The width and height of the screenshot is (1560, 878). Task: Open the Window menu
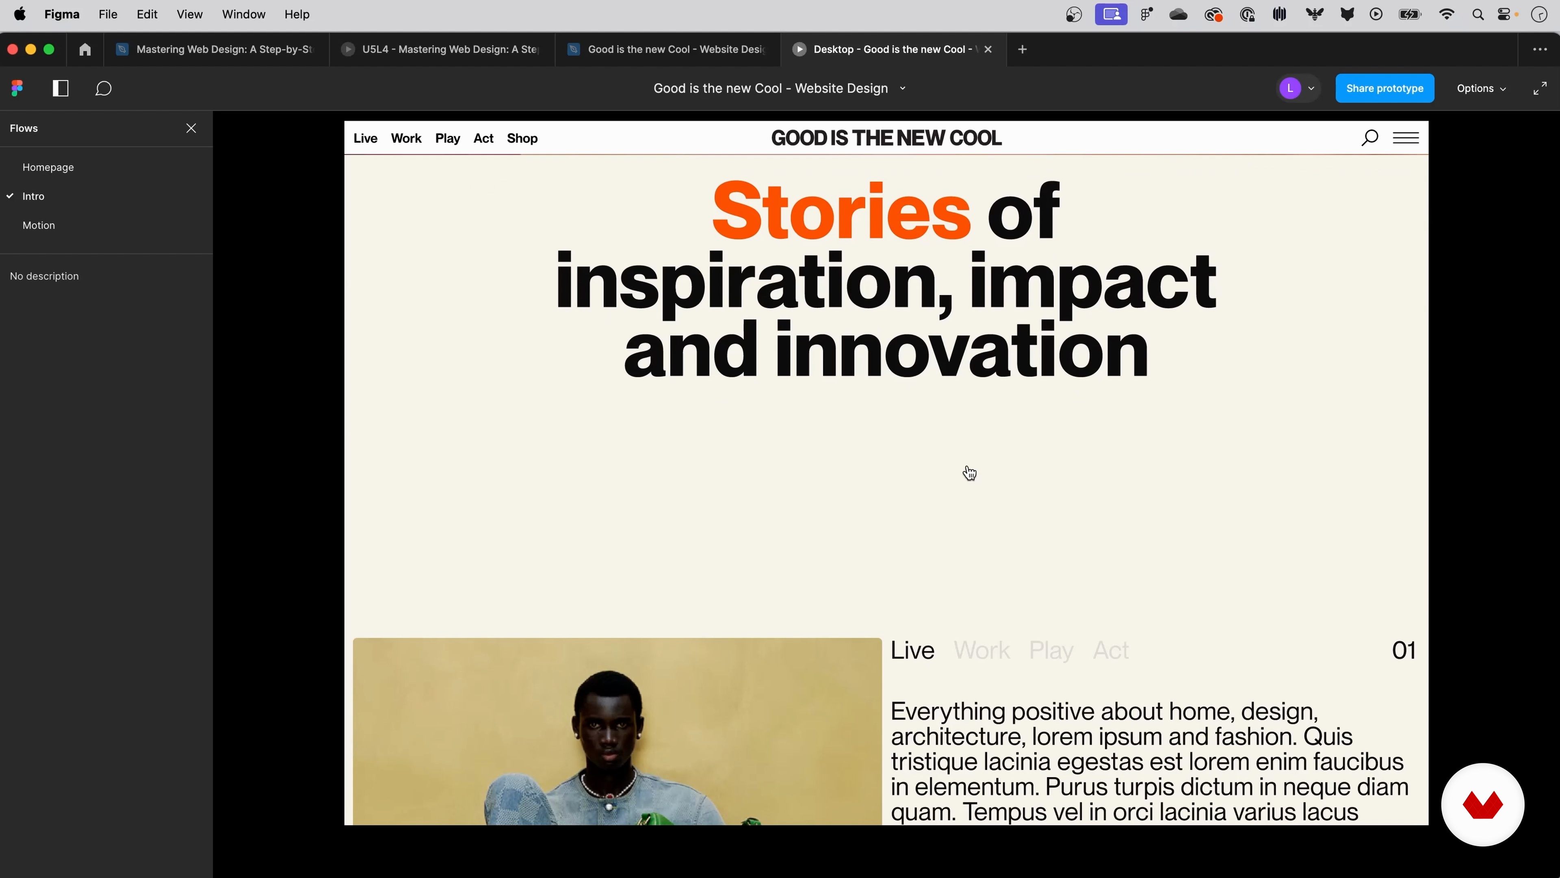click(x=243, y=15)
